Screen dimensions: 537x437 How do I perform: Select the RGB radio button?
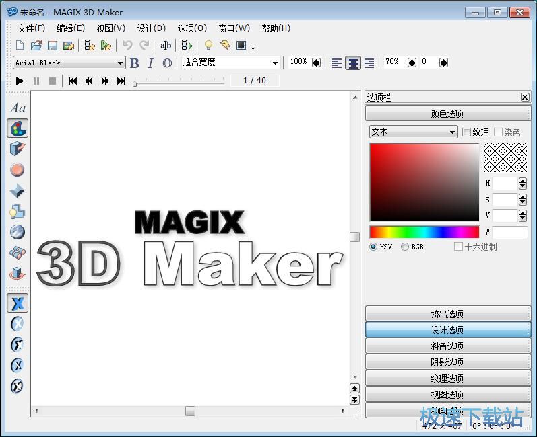tap(405, 247)
